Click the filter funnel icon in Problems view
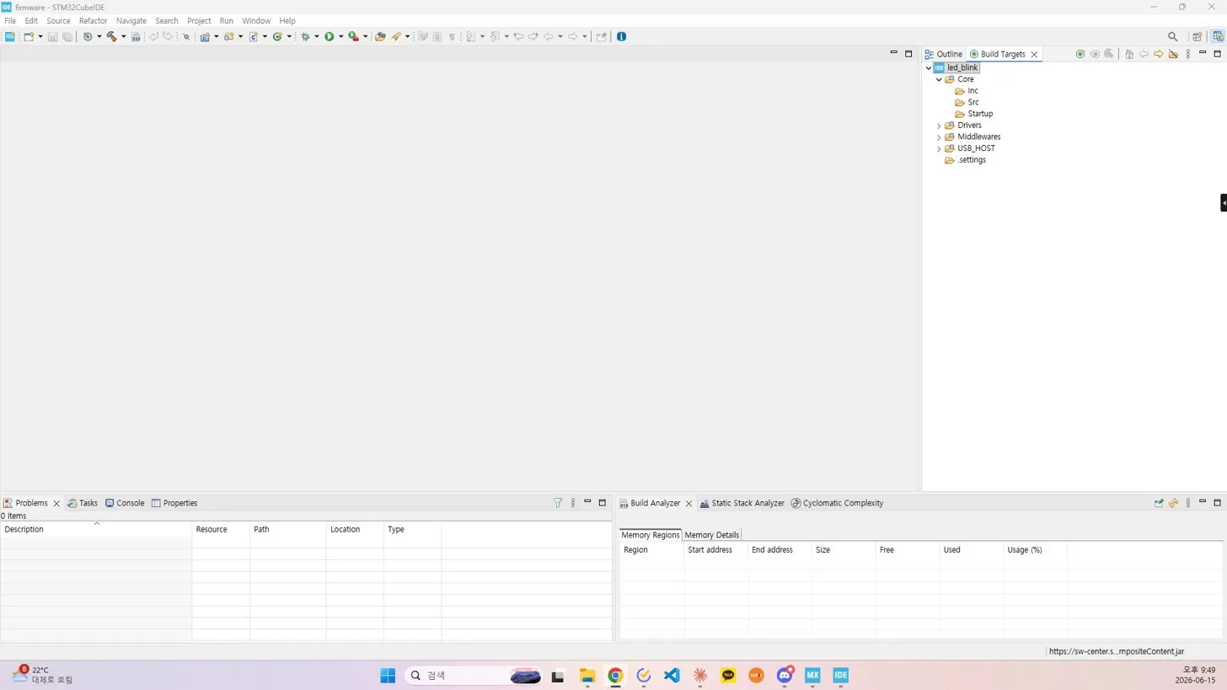 pyautogui.click(x=558, y=503)
